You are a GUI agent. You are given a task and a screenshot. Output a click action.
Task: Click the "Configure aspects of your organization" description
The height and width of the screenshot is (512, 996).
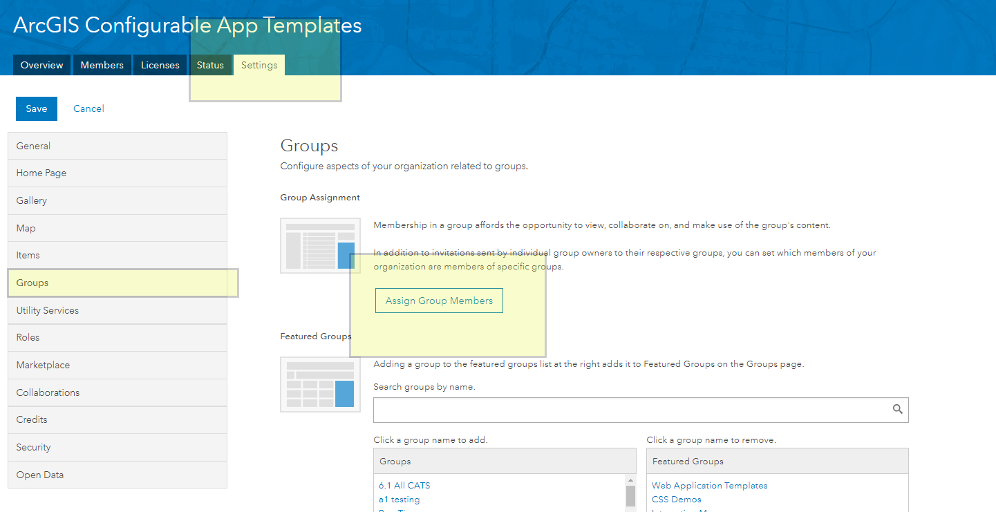coord(404,167)
